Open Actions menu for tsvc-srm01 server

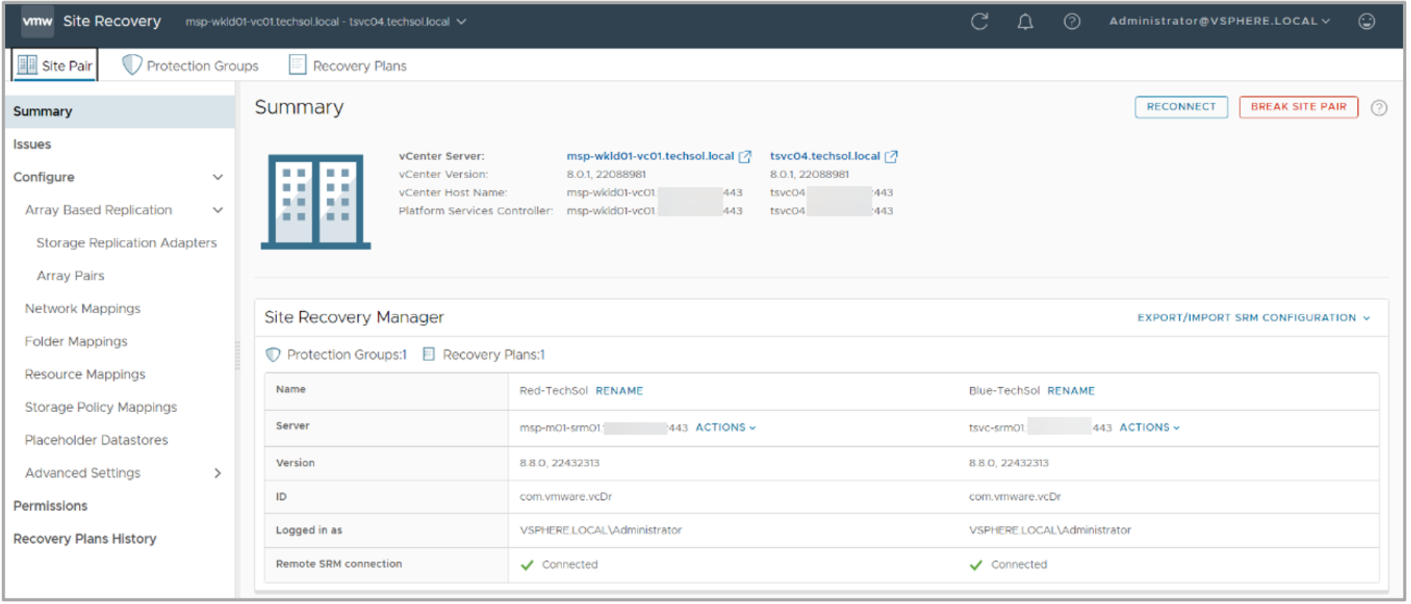[x=1149, y=428]
